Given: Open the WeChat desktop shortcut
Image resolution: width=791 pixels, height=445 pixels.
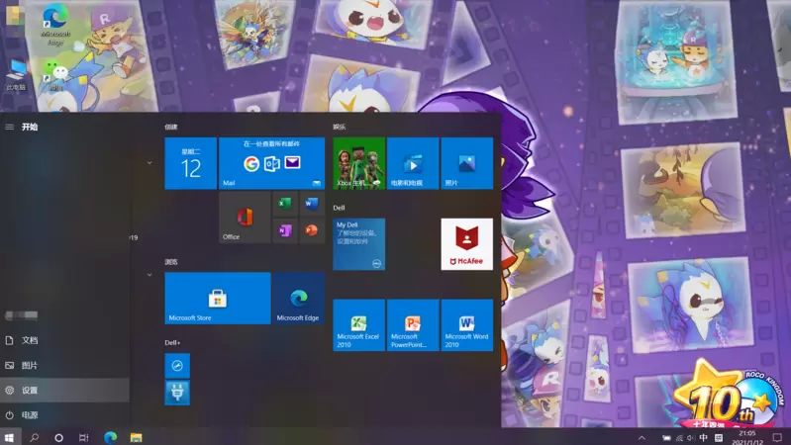Looking at the screenshot, I should coord(55,74).
